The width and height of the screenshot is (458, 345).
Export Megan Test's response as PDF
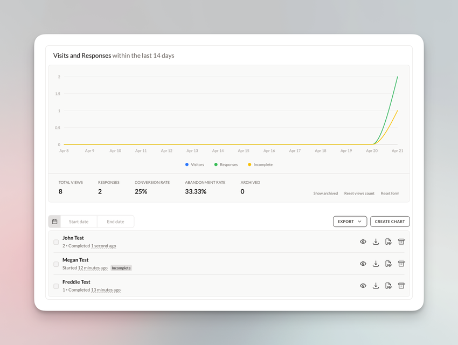pyautogui.click(x=388, y=264)
